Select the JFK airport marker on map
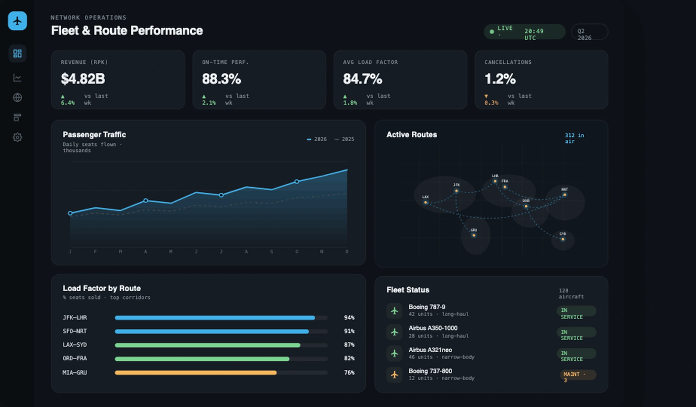 point(456,191)
